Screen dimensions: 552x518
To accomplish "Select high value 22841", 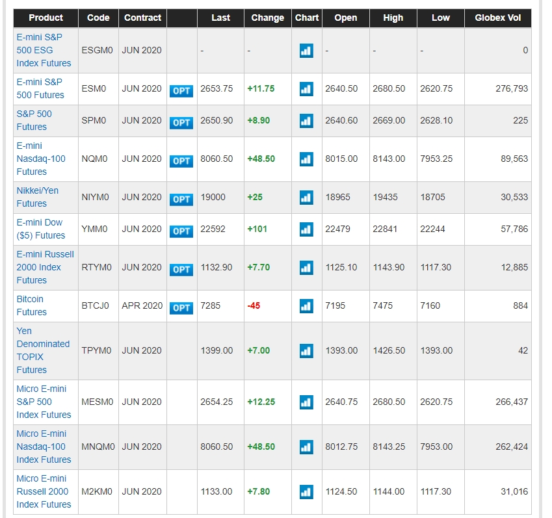I will point(385,229).
